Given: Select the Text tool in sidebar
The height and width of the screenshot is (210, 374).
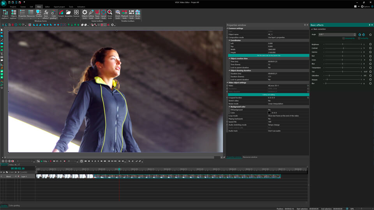Looking at the screenshot, I should click(x=2, y=54).
